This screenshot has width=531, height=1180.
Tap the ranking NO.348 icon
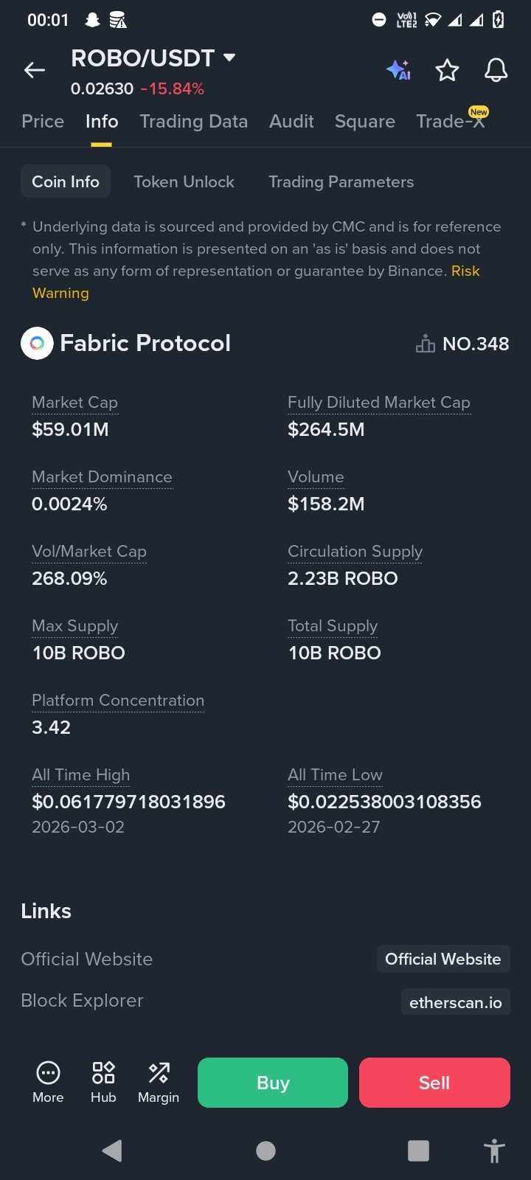pyautogui.click(x=426, y=344)
